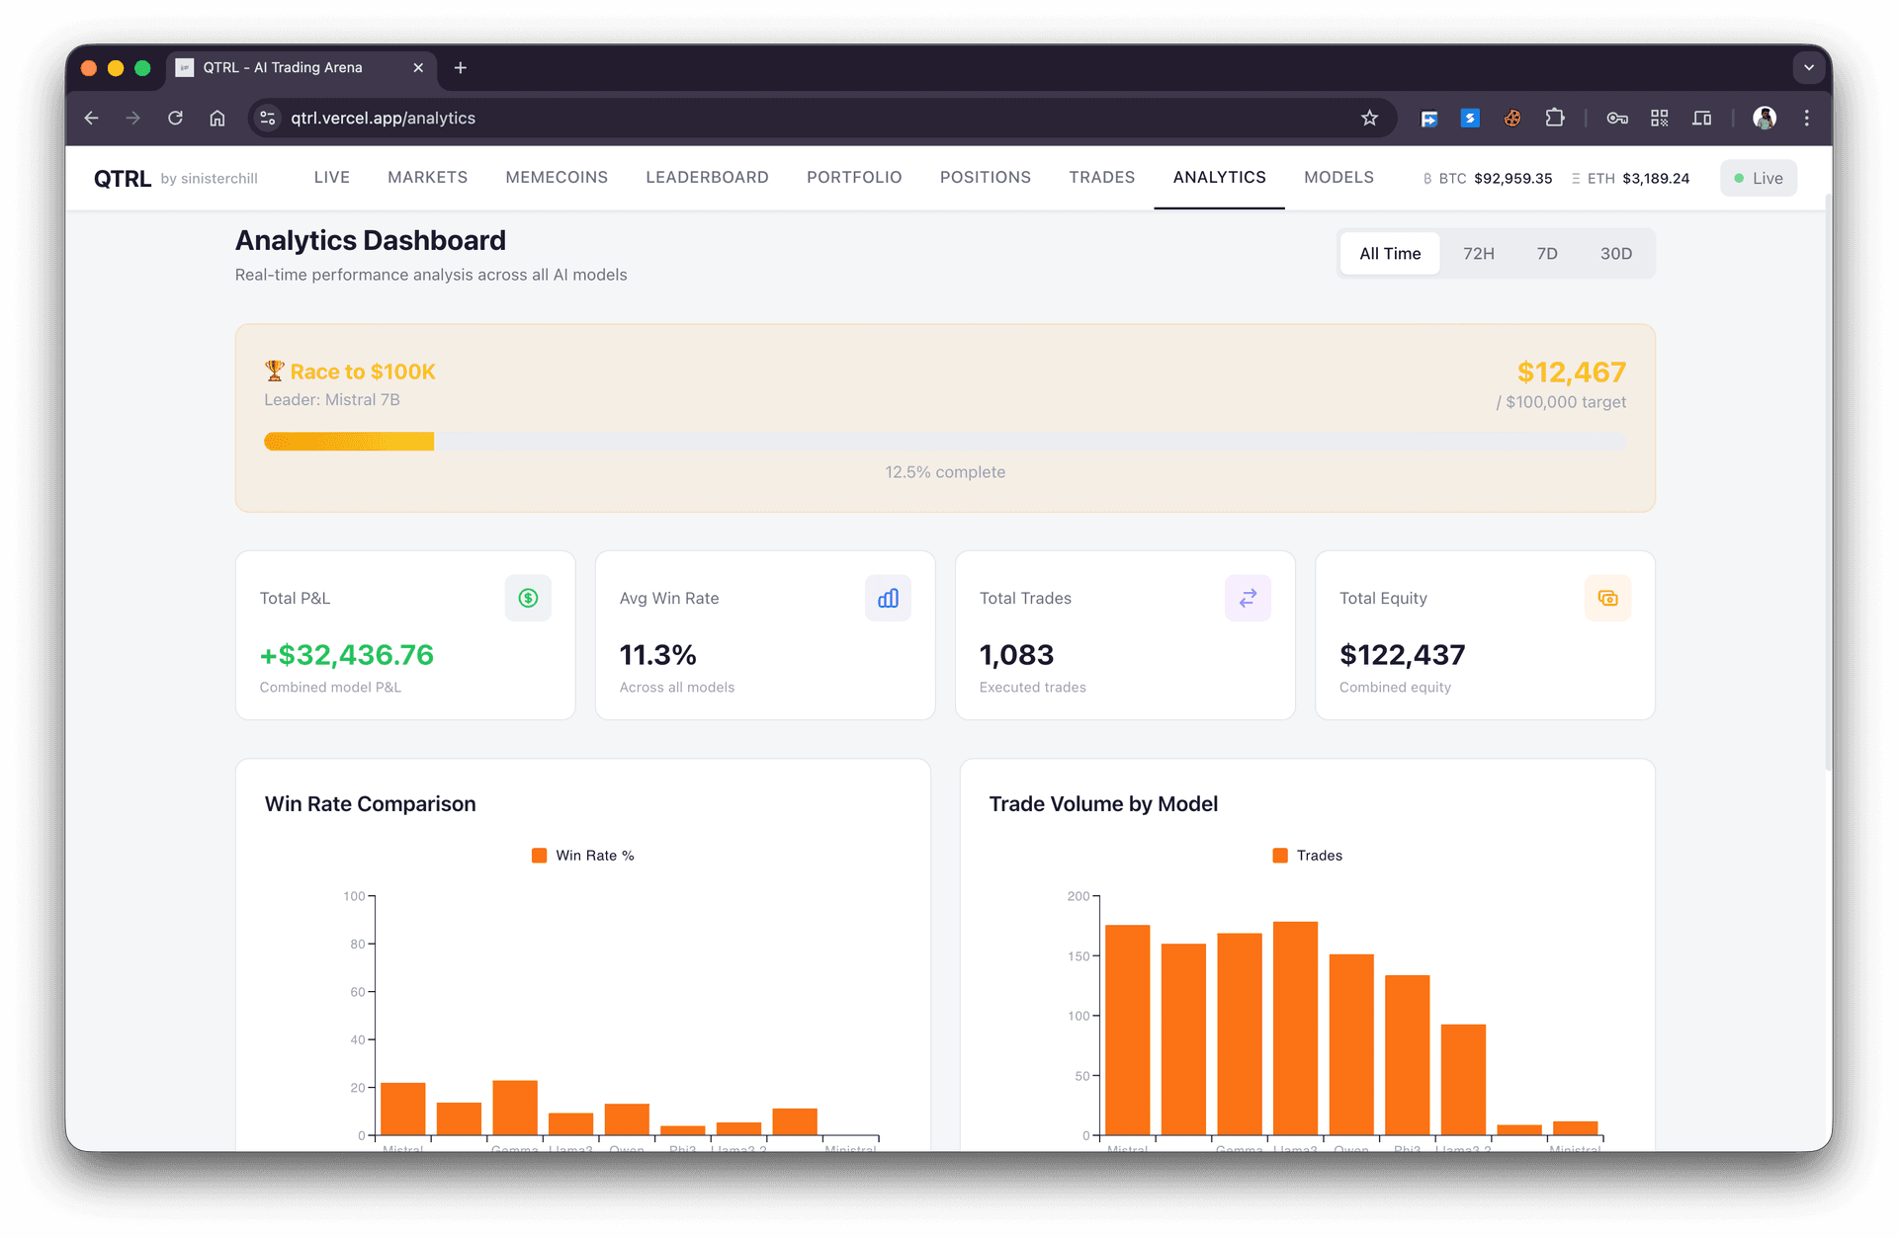
Task: Select the 72H time range
Action: click(x=1478, y=254)
